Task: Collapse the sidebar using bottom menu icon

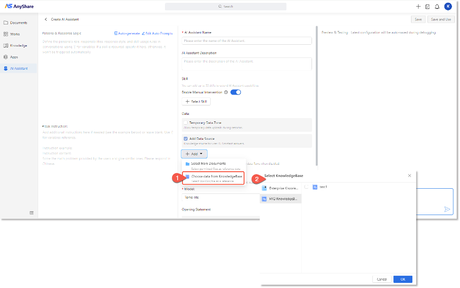Action: 32,213
